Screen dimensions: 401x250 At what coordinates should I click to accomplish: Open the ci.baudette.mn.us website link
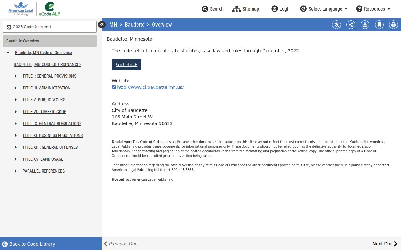150,87
